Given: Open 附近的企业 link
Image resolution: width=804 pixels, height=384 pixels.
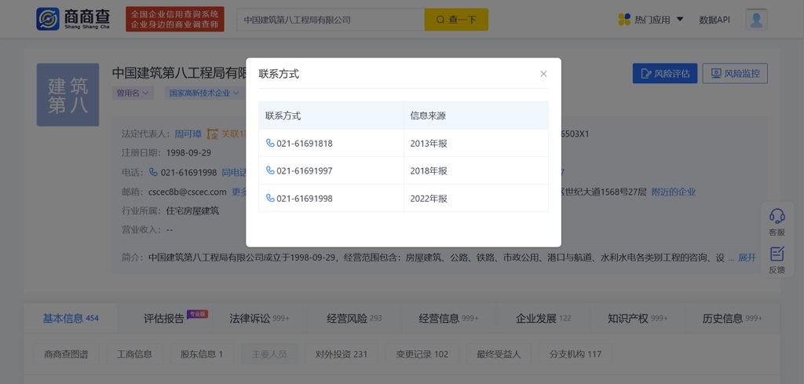Looking at the screenshot, I should [673, 192].
